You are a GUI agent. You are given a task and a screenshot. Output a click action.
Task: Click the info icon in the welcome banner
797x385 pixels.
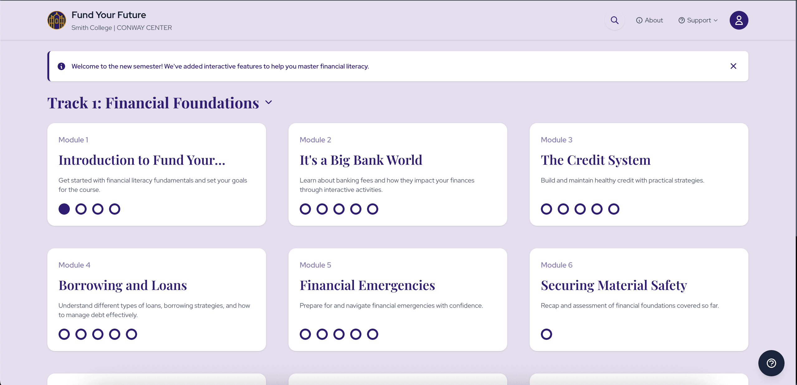61,66
